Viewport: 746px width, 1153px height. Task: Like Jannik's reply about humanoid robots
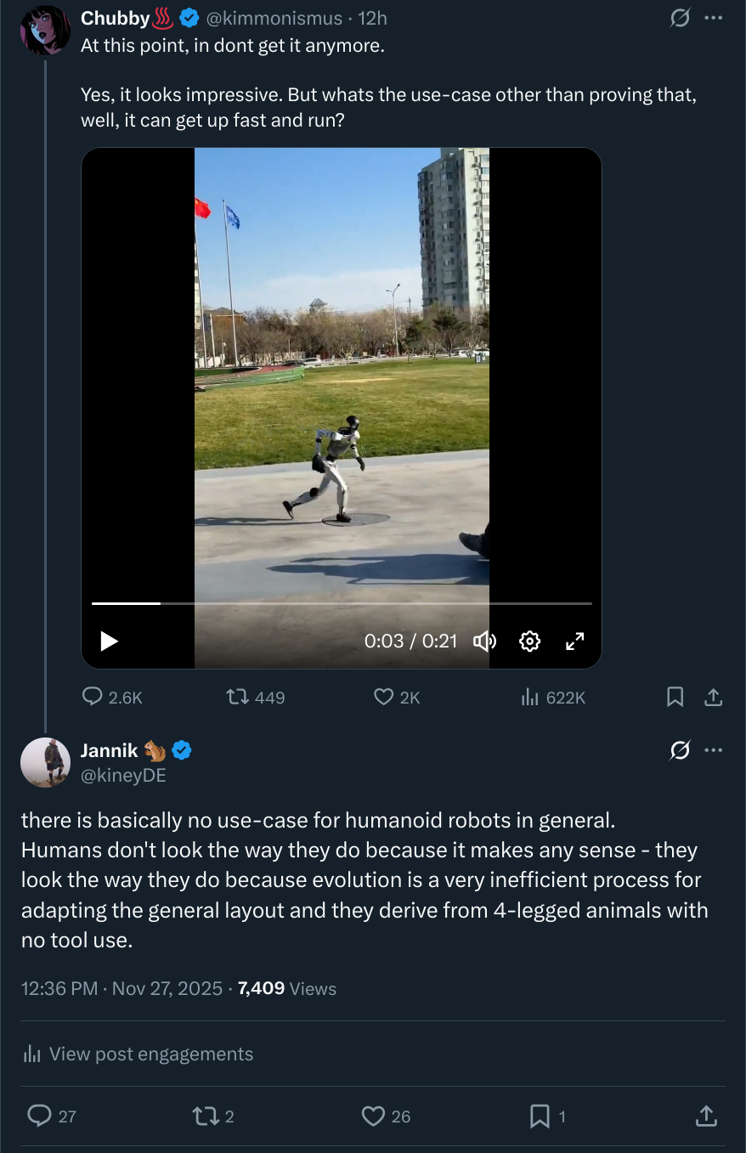(x=373, y=1116)
